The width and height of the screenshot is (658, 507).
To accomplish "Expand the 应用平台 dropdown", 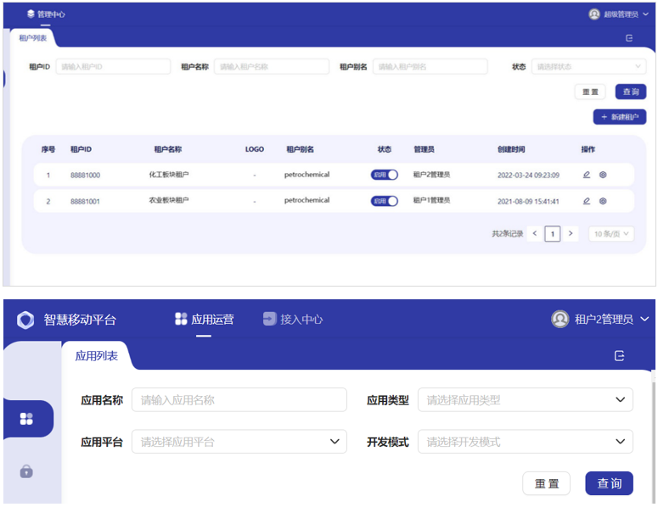I will coord(239,442).
